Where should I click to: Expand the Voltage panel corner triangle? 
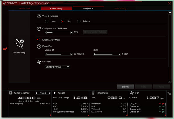88,115
